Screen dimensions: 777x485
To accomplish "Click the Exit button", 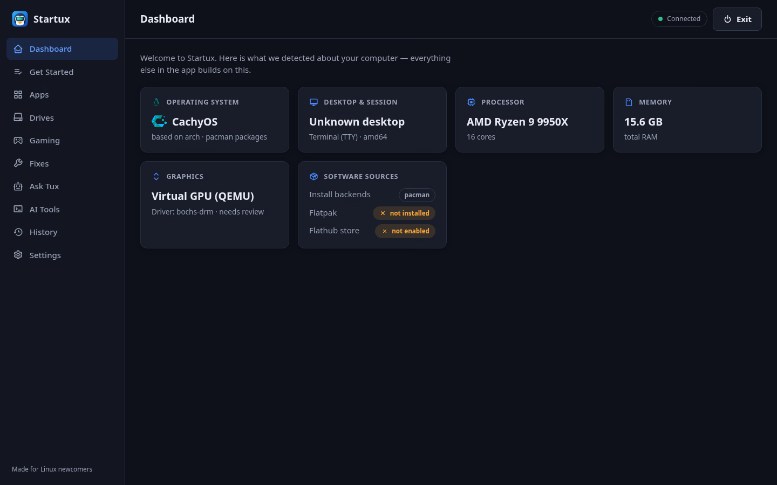I will (737, 19).
